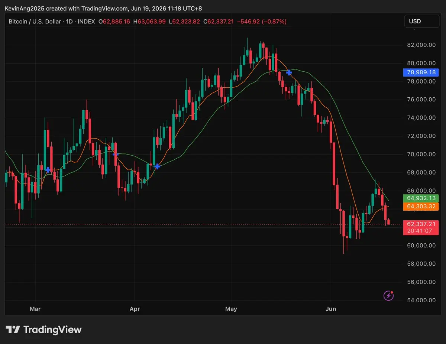This screenshot has width=446, height=344.
Task: Click the purple lightning flash icon
Action: coord(388,296)
